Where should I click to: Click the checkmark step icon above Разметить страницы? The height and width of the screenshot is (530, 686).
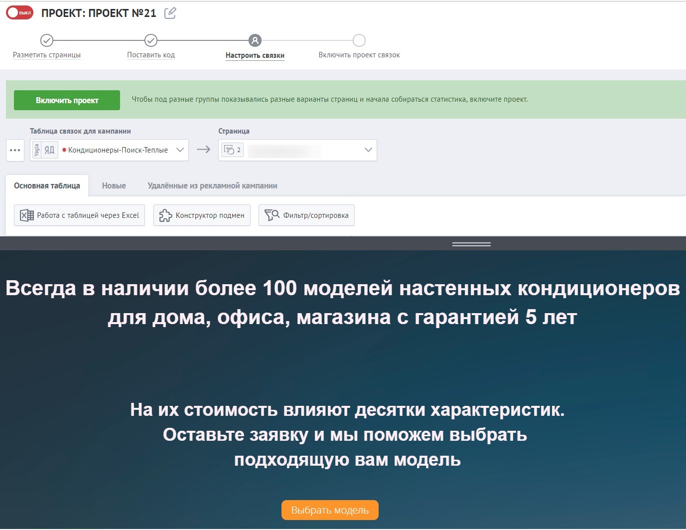tap(47, 40)
